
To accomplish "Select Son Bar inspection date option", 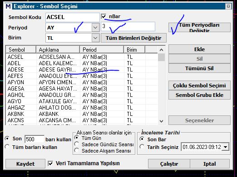I will [142, 139].
